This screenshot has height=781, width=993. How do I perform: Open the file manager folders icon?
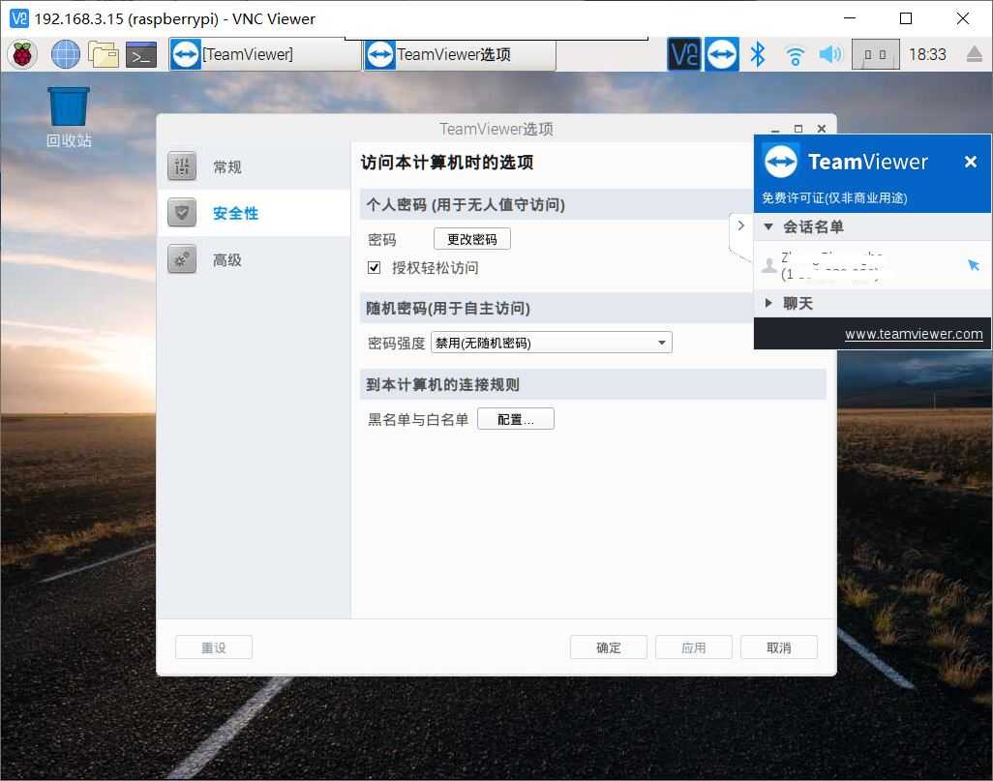(104, 54)
